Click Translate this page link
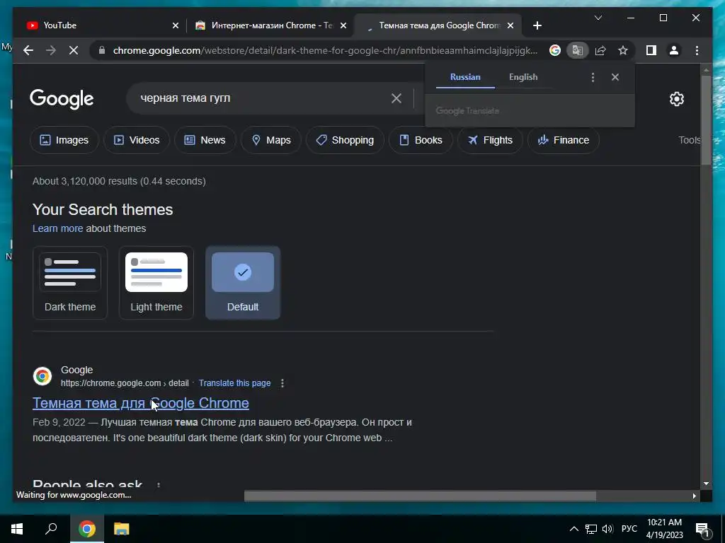 (x=234, y=383)
